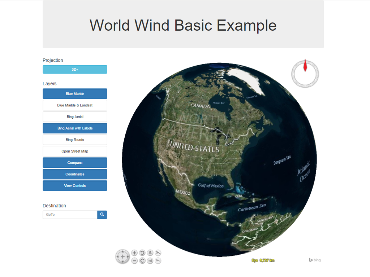Click the CANADA label on the globe
The image size is (370, 277).
200,106
